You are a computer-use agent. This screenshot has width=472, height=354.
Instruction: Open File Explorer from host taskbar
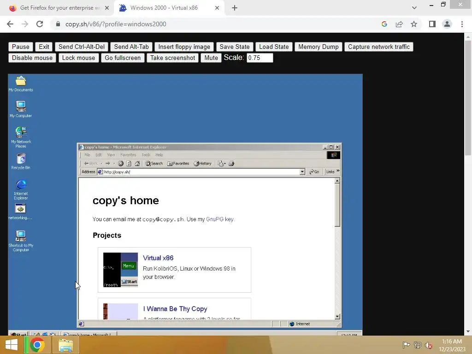pyautogui.click(x=65, y=345)
